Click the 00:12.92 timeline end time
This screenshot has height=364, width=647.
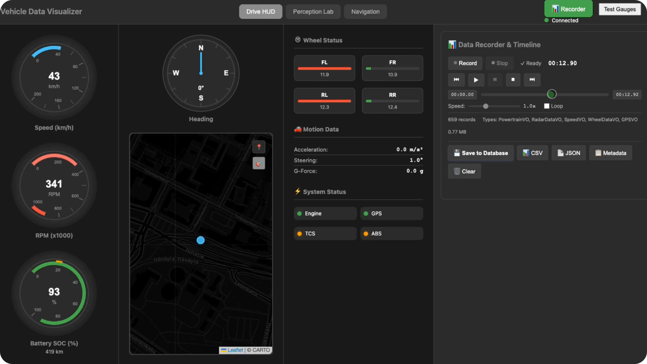point(627,95)
